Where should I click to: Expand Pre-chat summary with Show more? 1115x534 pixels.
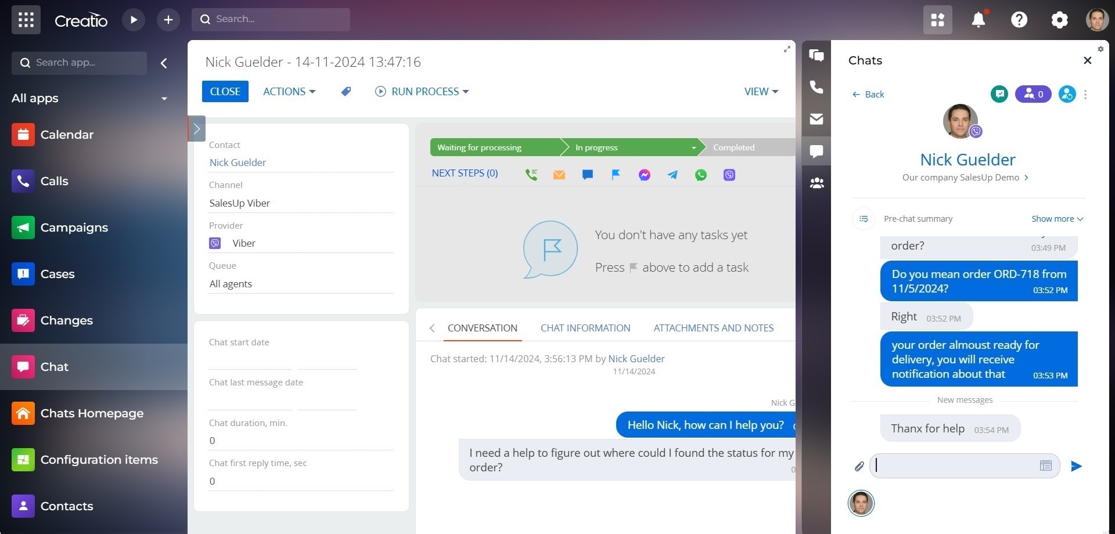[1057, 219]
